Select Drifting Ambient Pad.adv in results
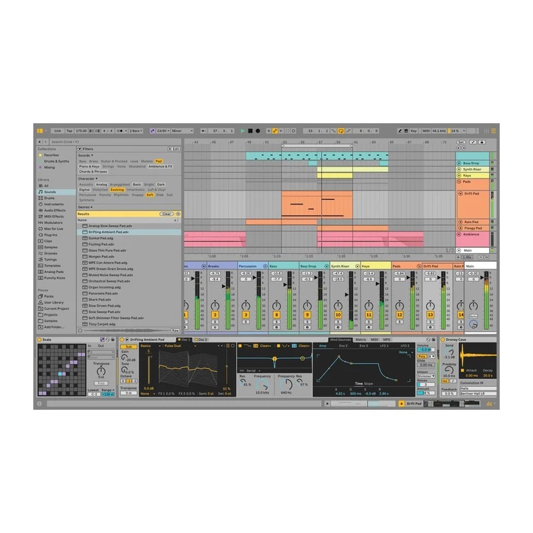Screen dimensions: 533x533 click(x=129, y=232)
